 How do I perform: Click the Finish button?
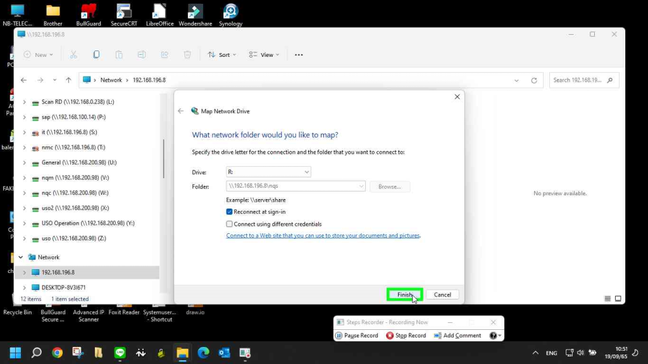[x=404, y=294]
